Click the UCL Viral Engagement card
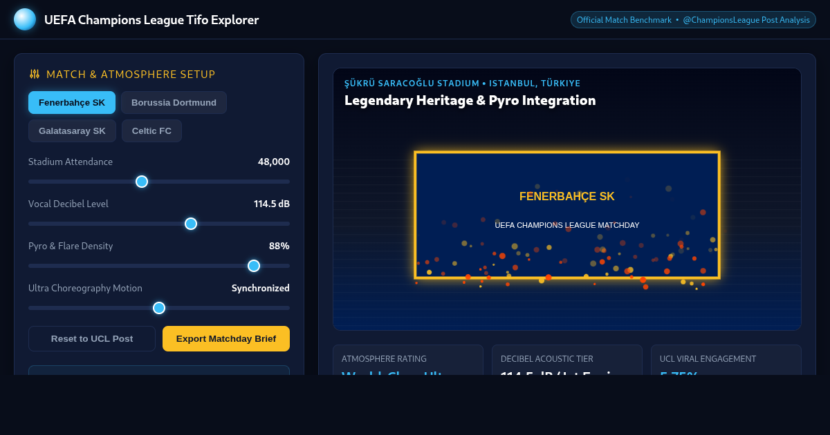 tap(726, 360)
